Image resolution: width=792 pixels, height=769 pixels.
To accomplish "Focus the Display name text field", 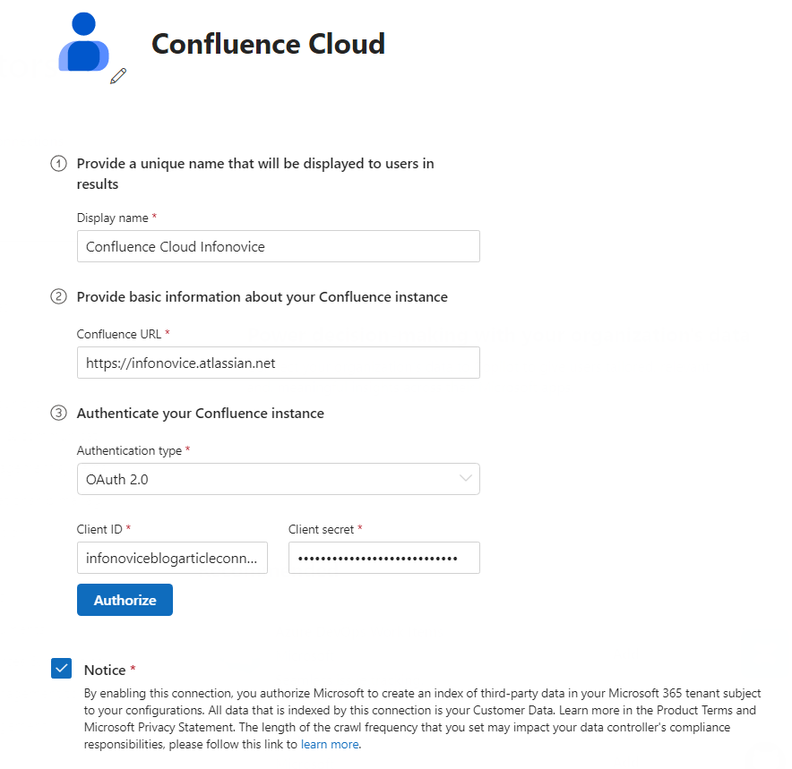I will pos(278,246).
